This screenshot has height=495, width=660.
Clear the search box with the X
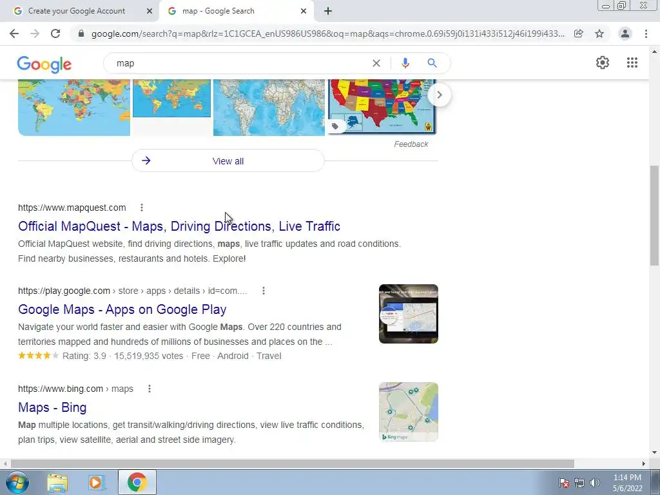[x=376, y=63]
